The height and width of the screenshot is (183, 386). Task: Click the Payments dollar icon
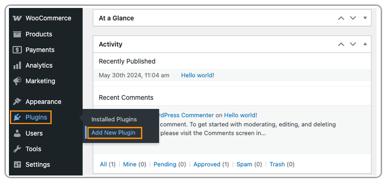tap(17, 50)
